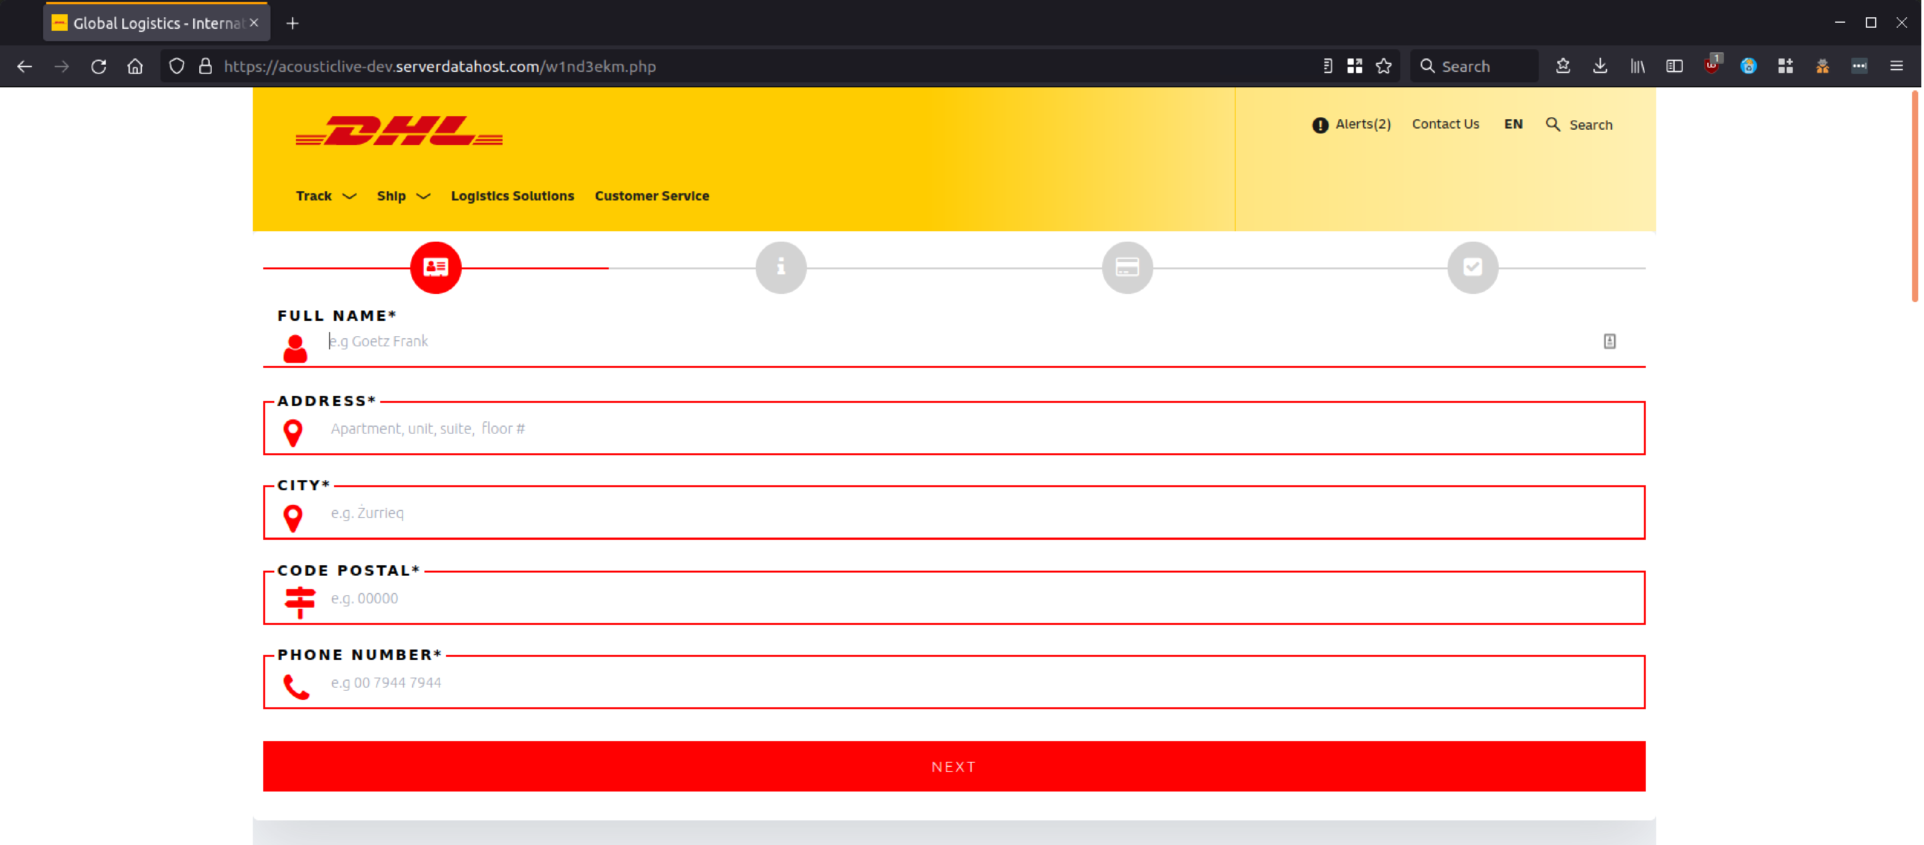
Task: Click the location pin icon in Address field
Action: 294,432
